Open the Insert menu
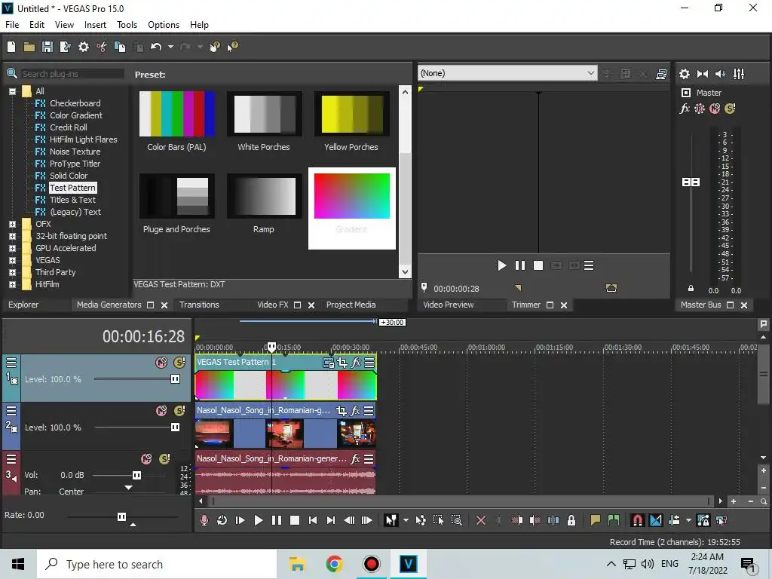Viewport: 772px width, 579px height. (x=95, y=25)
